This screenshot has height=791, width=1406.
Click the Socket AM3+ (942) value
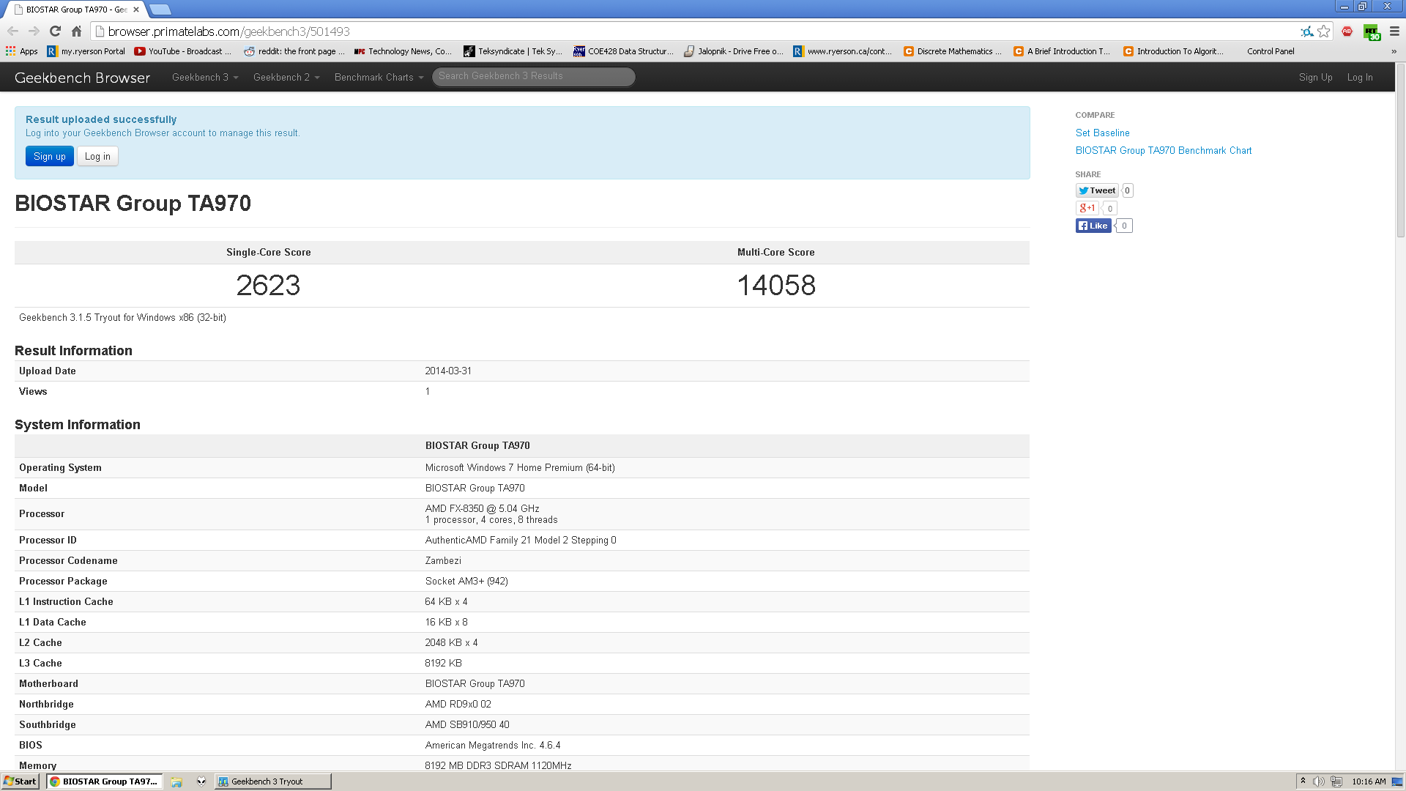tap(466, 581)
